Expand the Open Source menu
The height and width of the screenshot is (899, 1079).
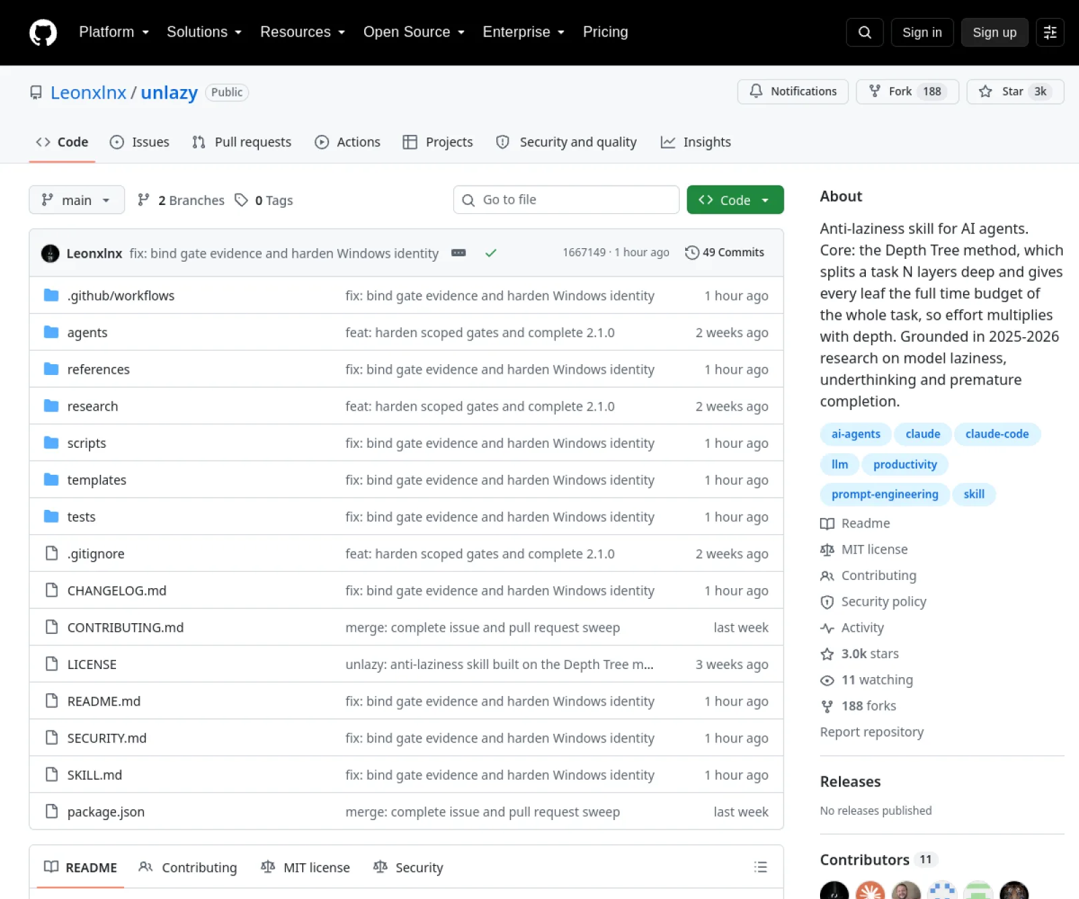pyautogui.click(x=414, y=32)
